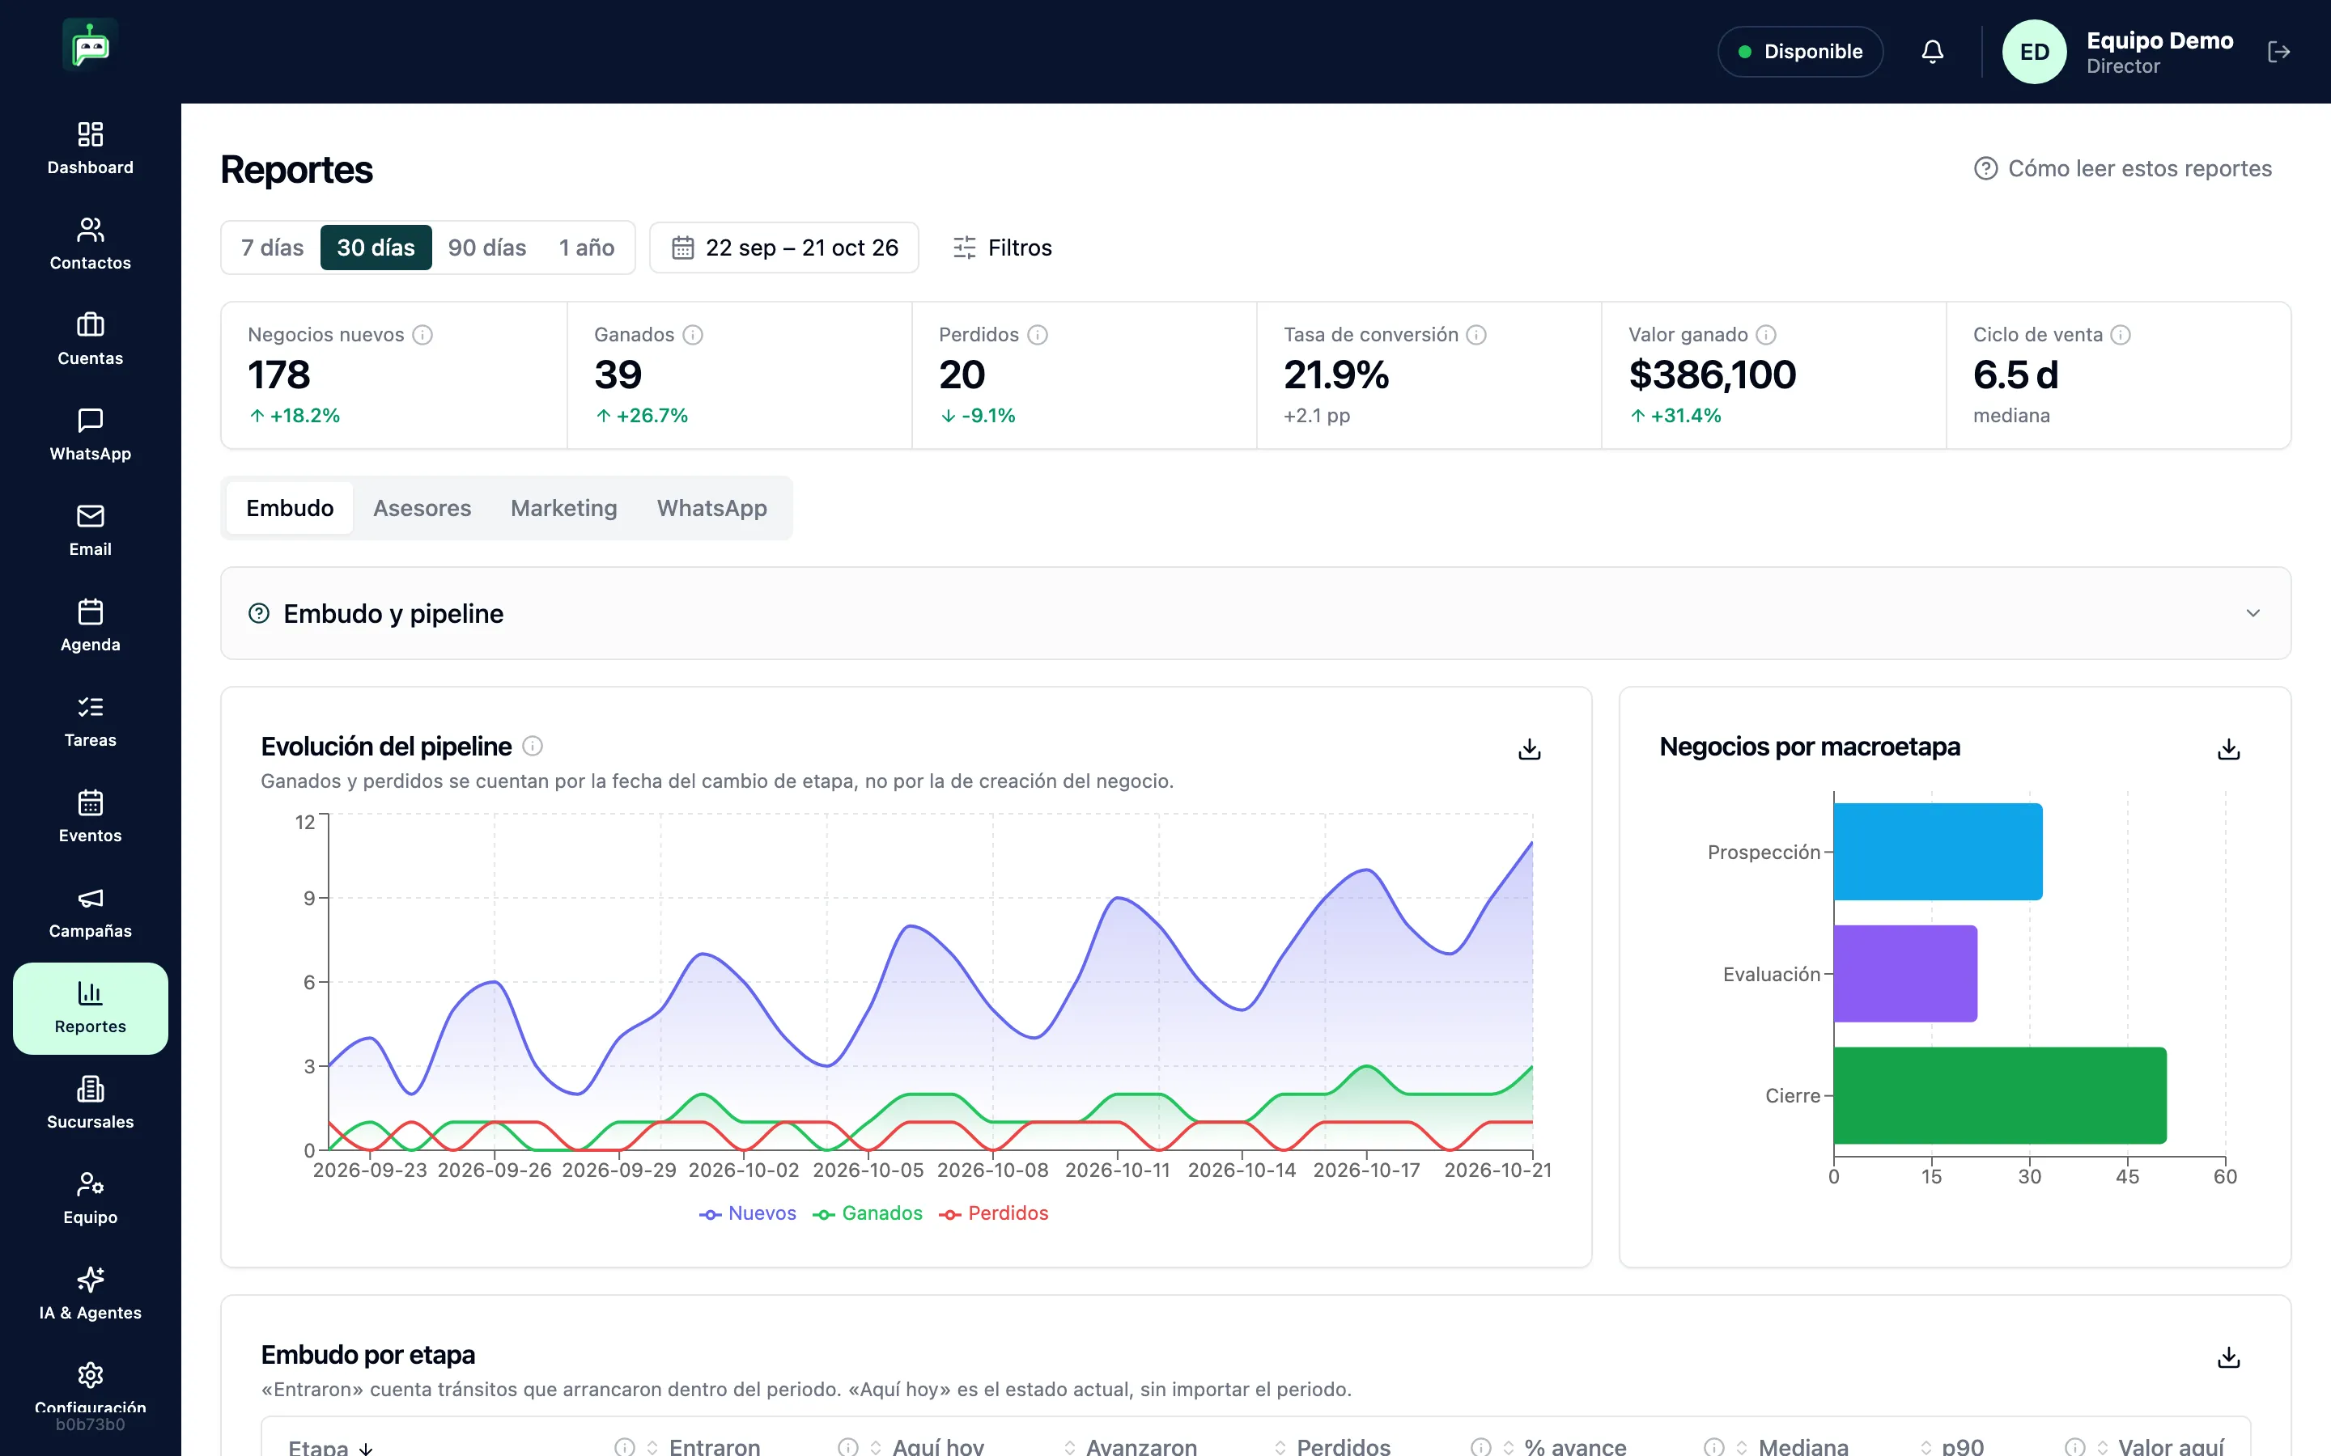Select the 30 días range
The image size is (2331, 1456).
[376, 248]
